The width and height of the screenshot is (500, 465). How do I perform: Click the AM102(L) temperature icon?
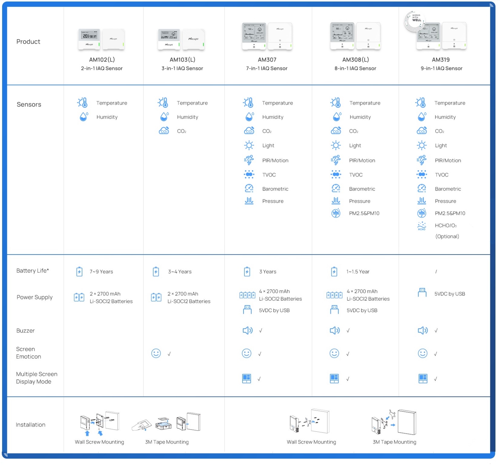tap(82, 103)
